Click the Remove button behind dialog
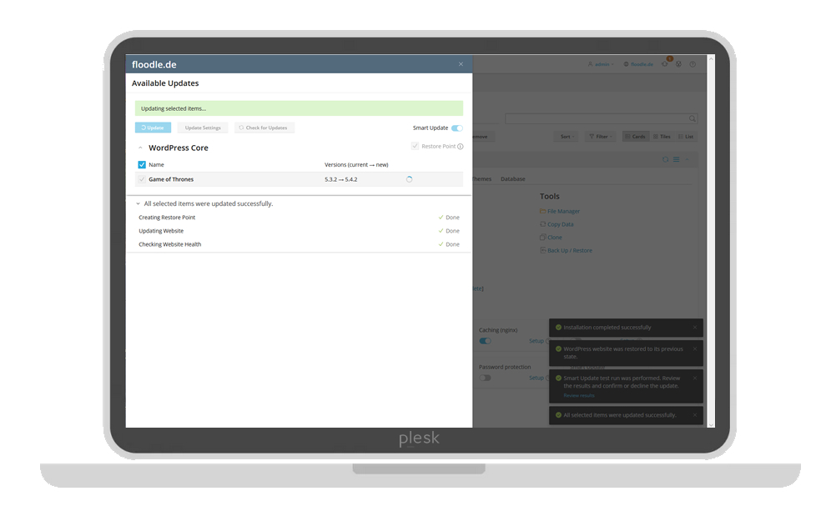 (x=483, y=137)
